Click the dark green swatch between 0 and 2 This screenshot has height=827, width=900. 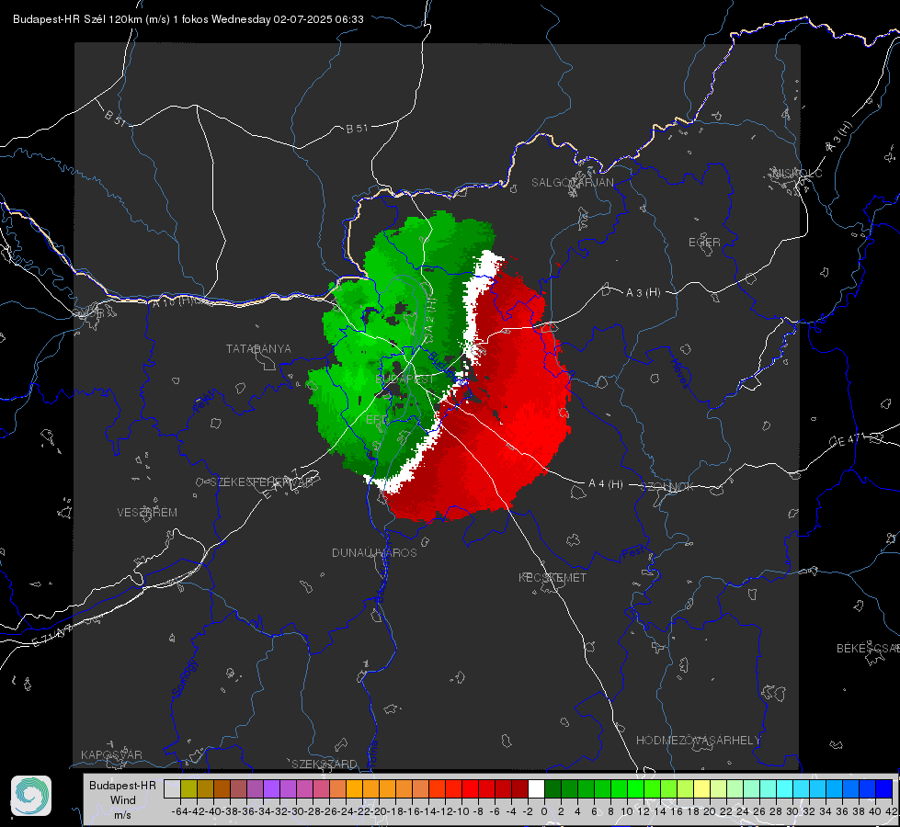pyautogui.click(x=553, y=788)
